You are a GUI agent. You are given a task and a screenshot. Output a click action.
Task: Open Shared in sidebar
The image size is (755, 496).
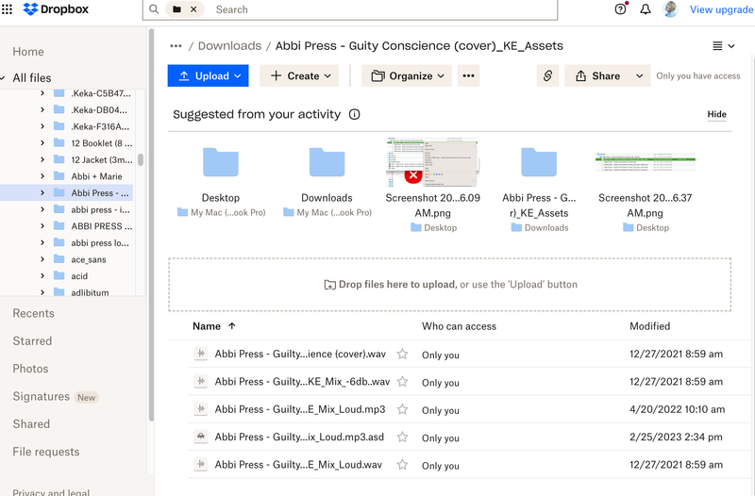click(31, 424)
